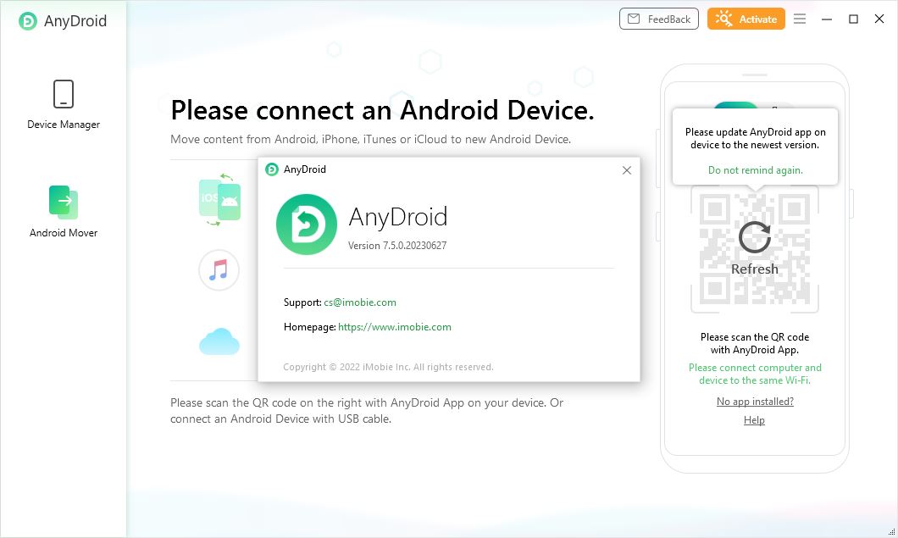Viewport: 898px width, 538px height.
Task: Select Android Mover in the sidebar
Action: pos(64,211)
